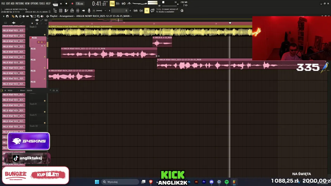This screenshot has width=331, height=186.
Task: Open the OPTIONS menu
Action: pos(34,4)
